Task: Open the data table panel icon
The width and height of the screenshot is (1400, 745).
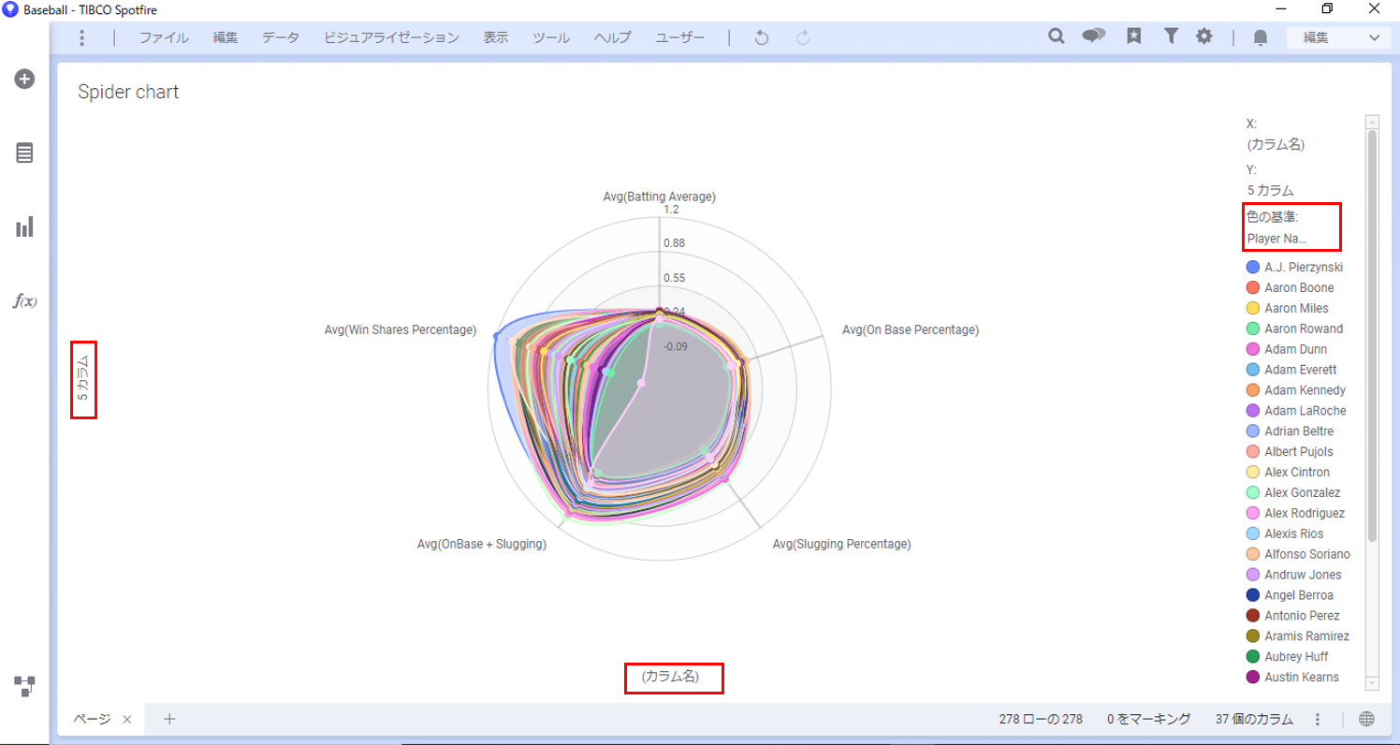Action: pos(24,153)
